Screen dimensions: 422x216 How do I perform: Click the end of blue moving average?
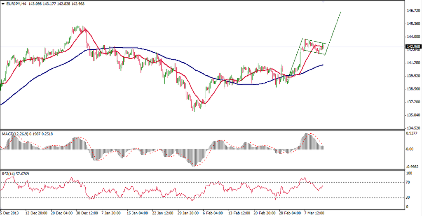point(323,65)
